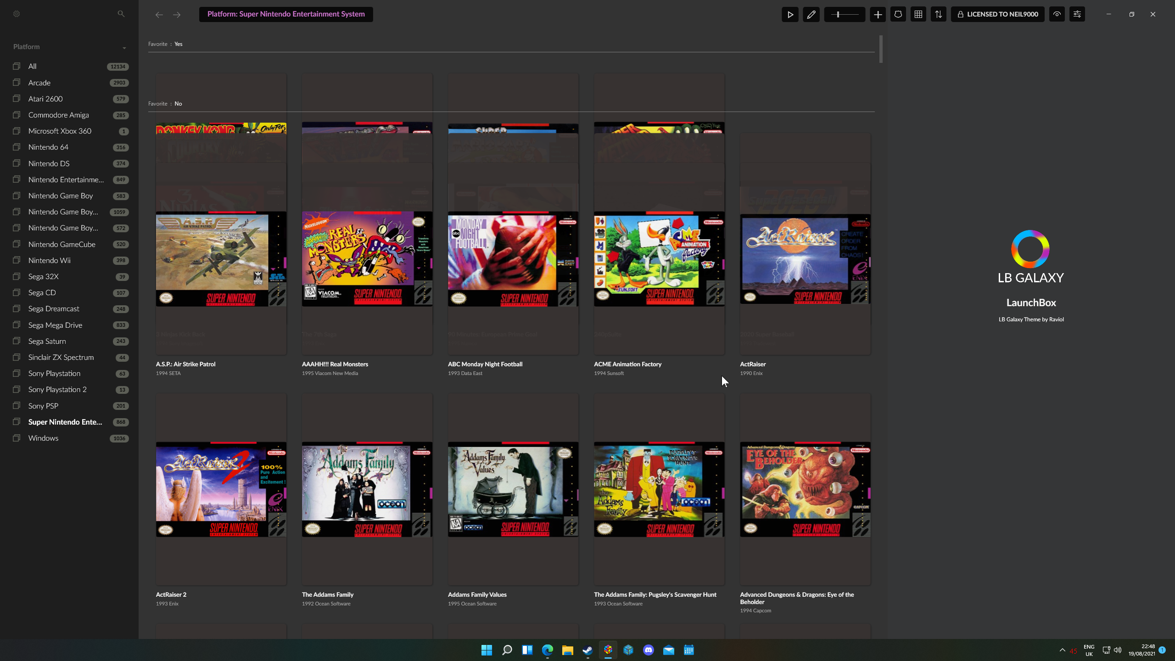1175x661 pixels.
Task: Select the Commodore Amiga platform
Action: coord(70,115)
